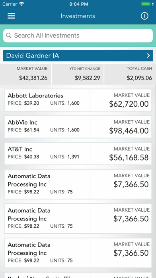
Task: Open the AbbVie Inc holding
Action: 78,127
